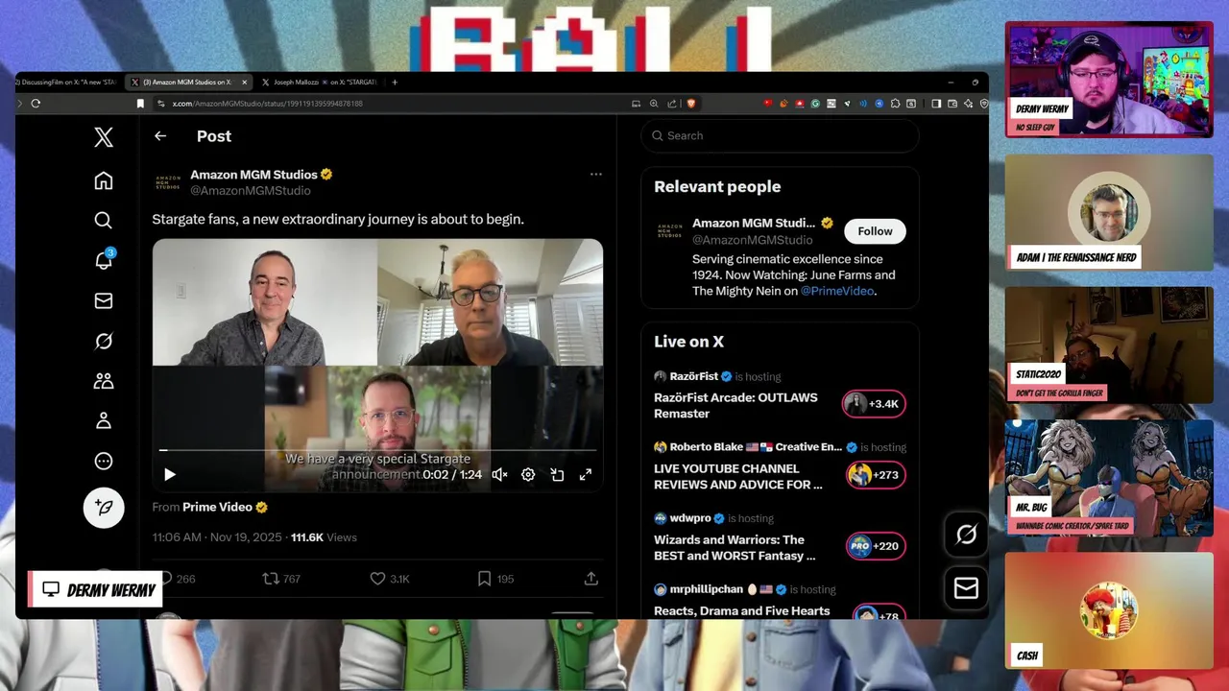The height and width of the screenshot is (691, 1229).
Task: Seek on the video progress bar
Action: click(x=377, y=449)
